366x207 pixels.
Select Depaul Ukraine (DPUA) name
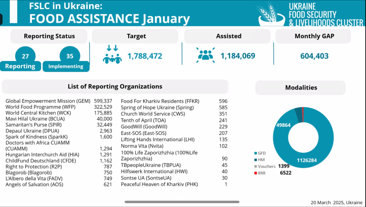(32, 131)
